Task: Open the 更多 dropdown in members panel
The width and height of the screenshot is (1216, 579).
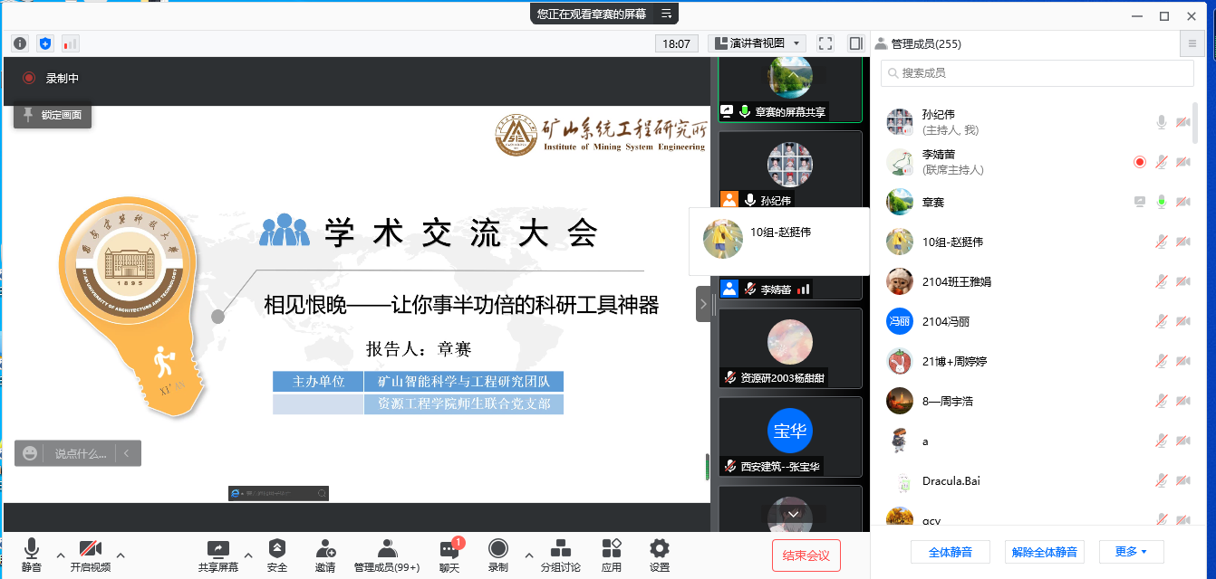Action: [x=1131, y=551]
